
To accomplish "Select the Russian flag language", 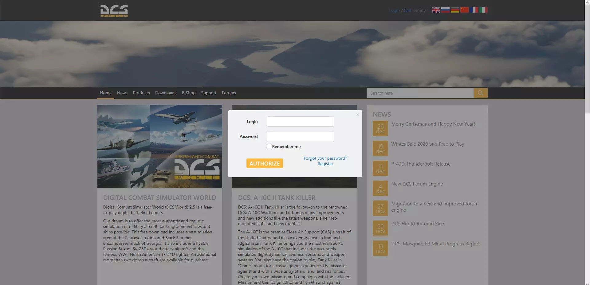I will click(445, 10).
